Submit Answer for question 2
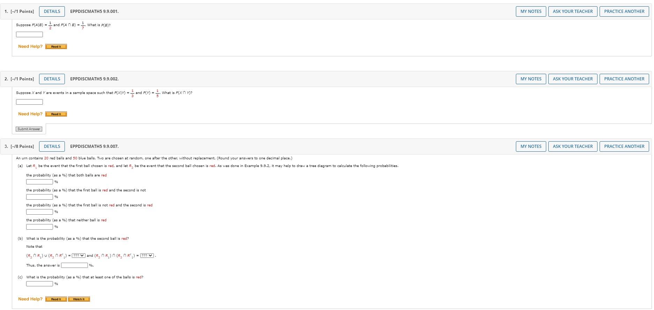Screen dimensions: 654x310 [29, 129]
